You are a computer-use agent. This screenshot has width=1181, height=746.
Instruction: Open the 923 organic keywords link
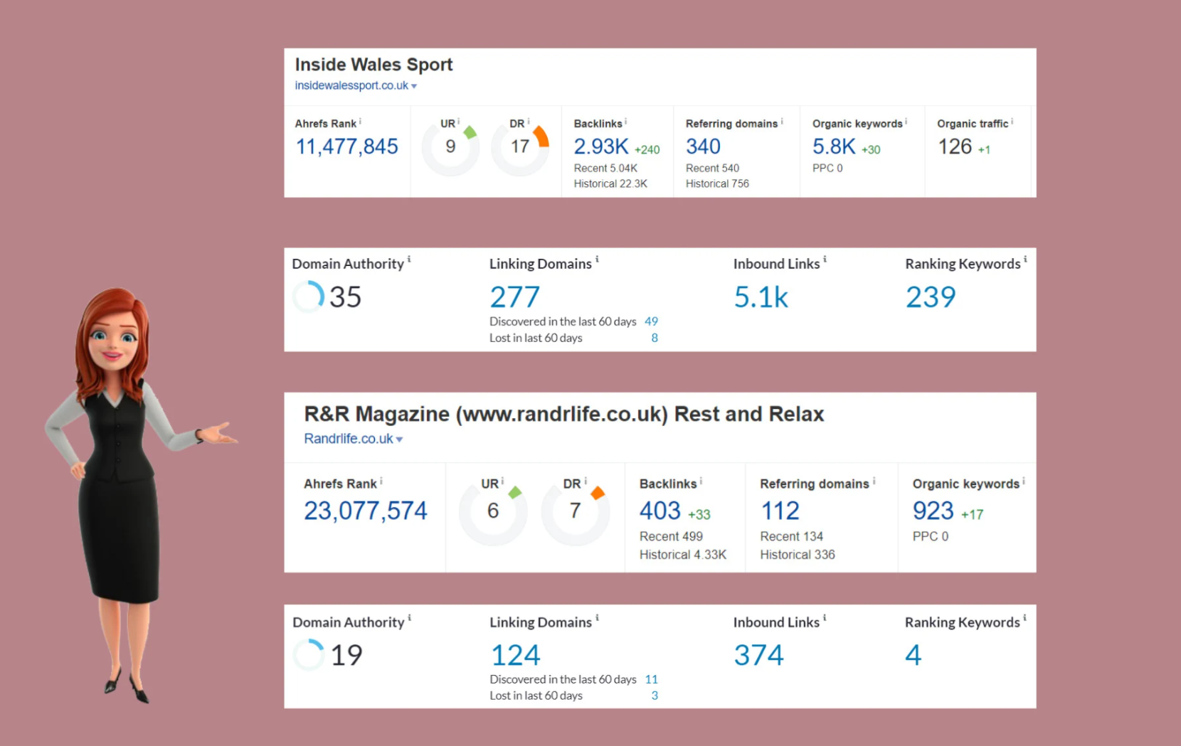(932, 511)
